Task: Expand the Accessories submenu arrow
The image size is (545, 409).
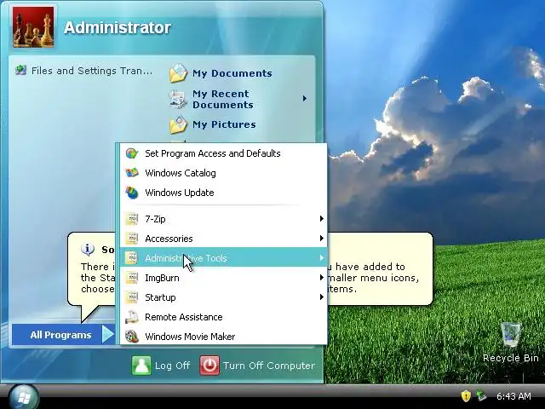Action: pos(322,239)
